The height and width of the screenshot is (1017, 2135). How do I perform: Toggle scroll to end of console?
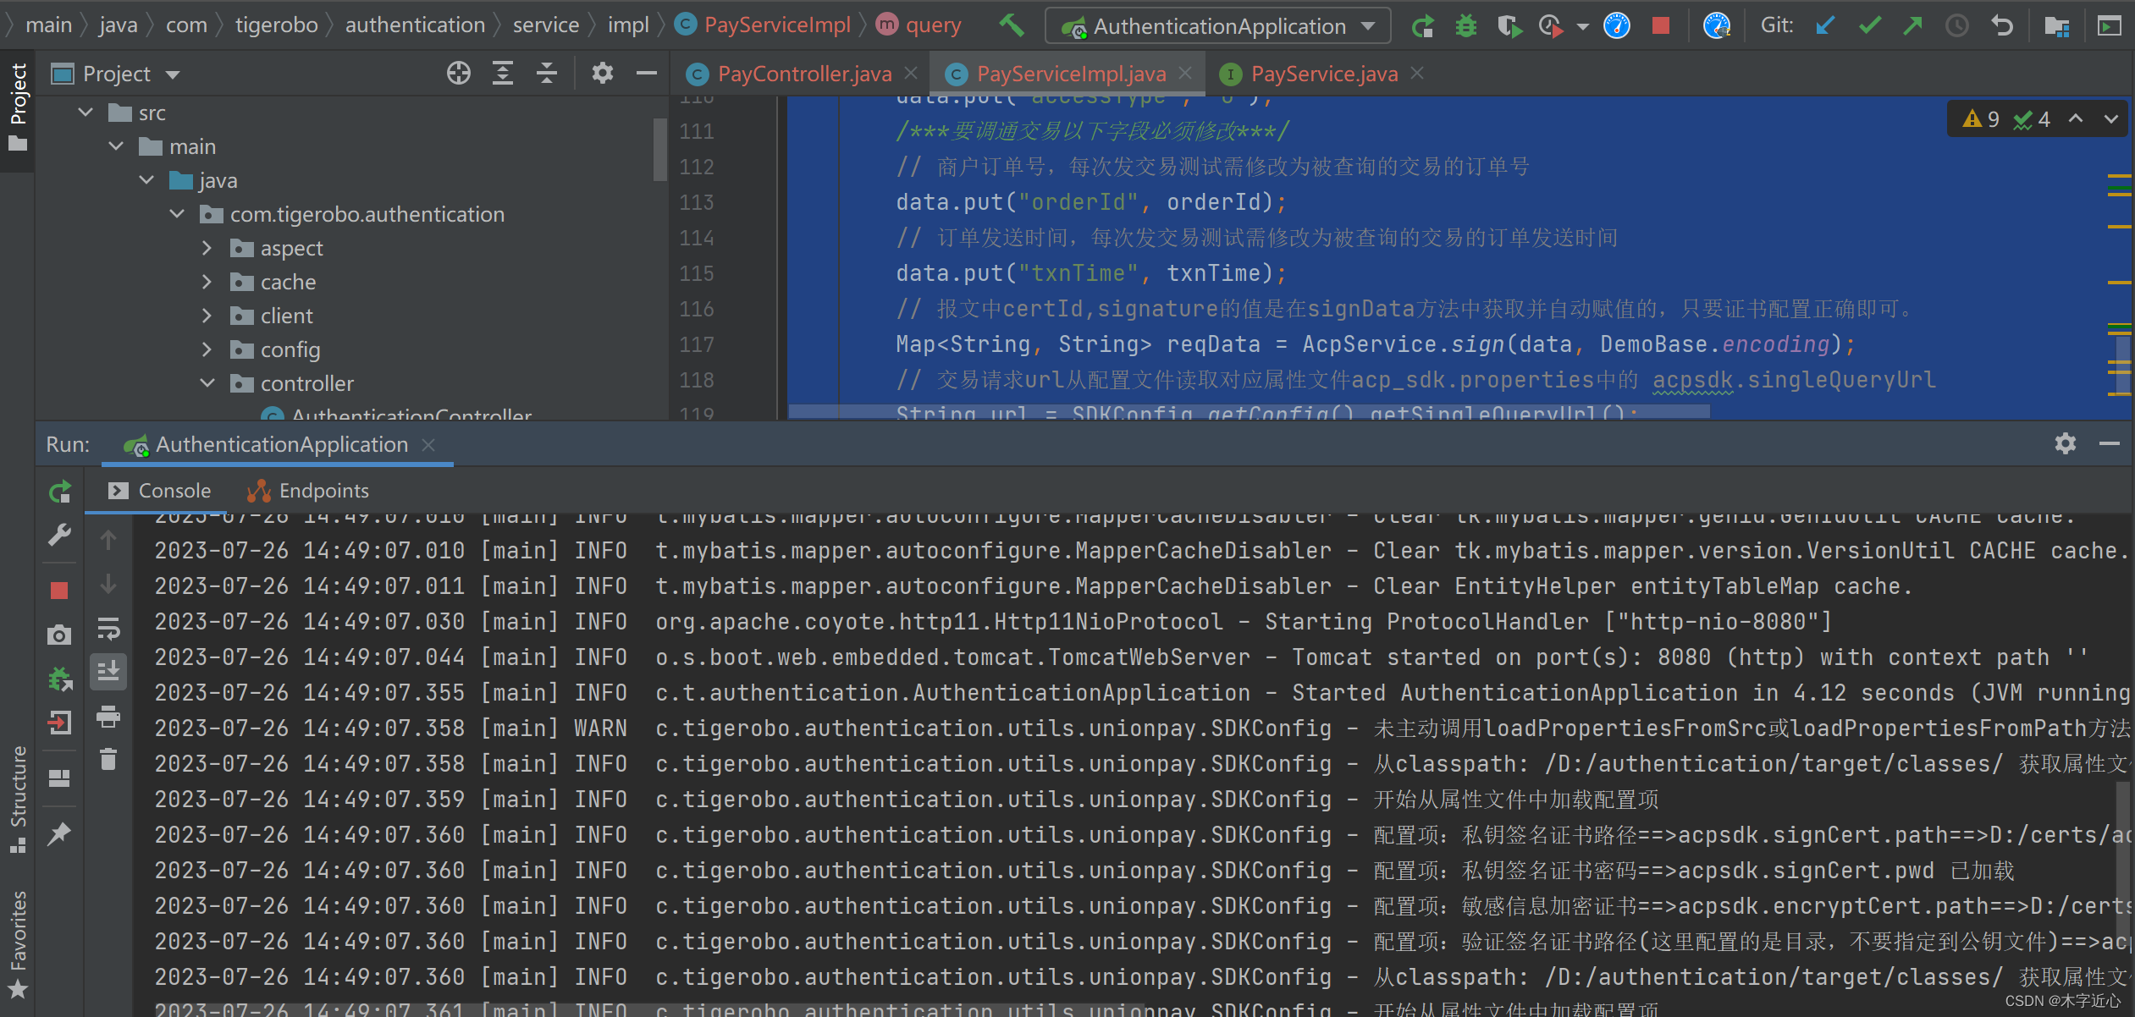pos(108,672)
